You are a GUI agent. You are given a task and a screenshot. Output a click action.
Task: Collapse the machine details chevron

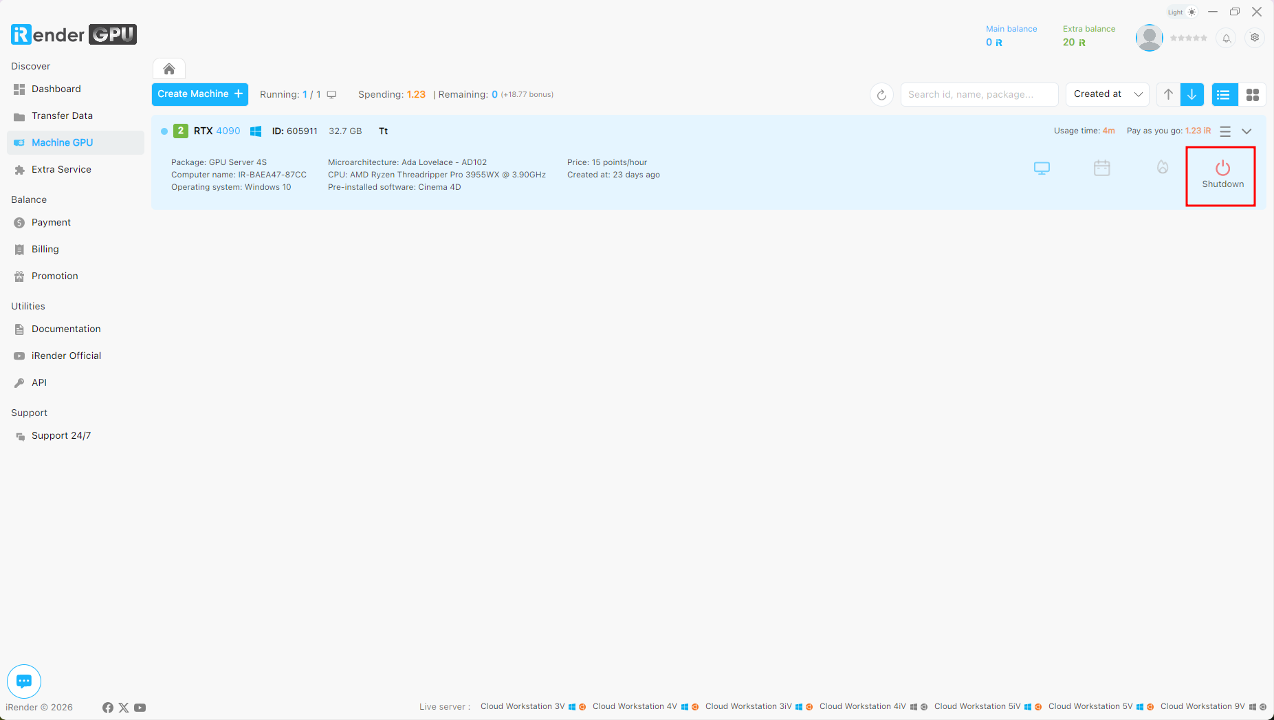pyautogui.click(x=1246, y=131)
